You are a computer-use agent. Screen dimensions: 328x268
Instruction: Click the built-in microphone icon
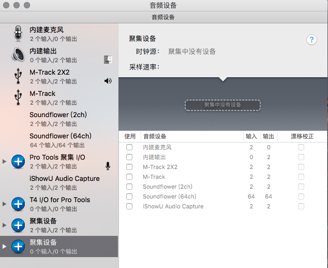[18, 34]
